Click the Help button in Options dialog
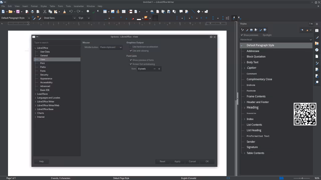This screenshot has height=180, width=321. click(x=41, y=161)
